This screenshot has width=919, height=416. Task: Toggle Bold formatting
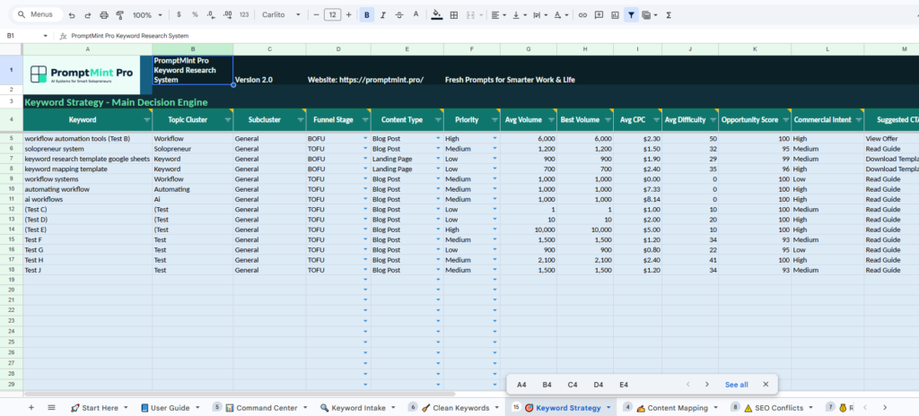367,14
